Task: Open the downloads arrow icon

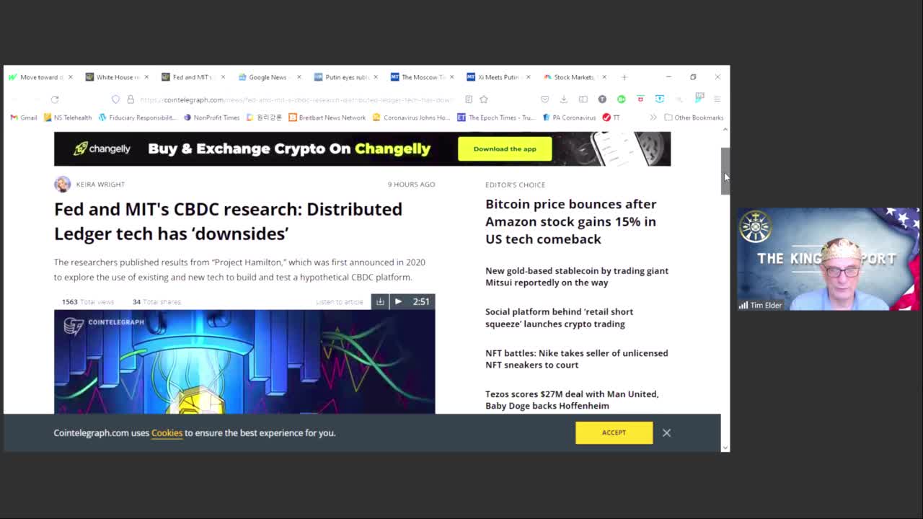Action: (564, 99)
